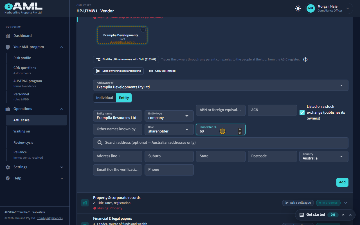Open Morgan Hale account menu
Screen dimensions: 360x225
[x=329, y=8]
